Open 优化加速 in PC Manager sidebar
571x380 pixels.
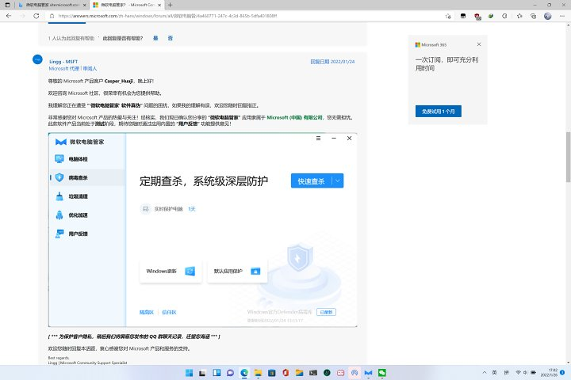click(x=87, y=215)
